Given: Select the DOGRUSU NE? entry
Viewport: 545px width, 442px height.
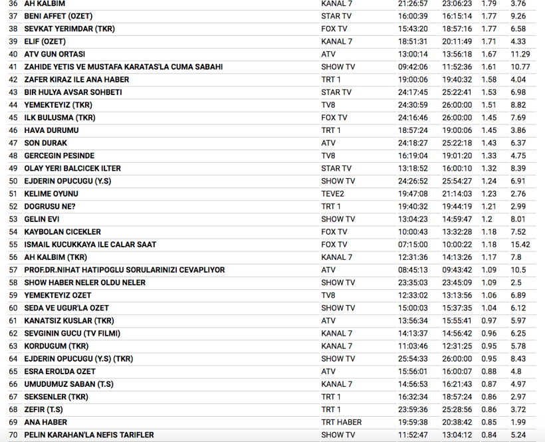Looking at the screenshot, I should click(x=50, y=207).
